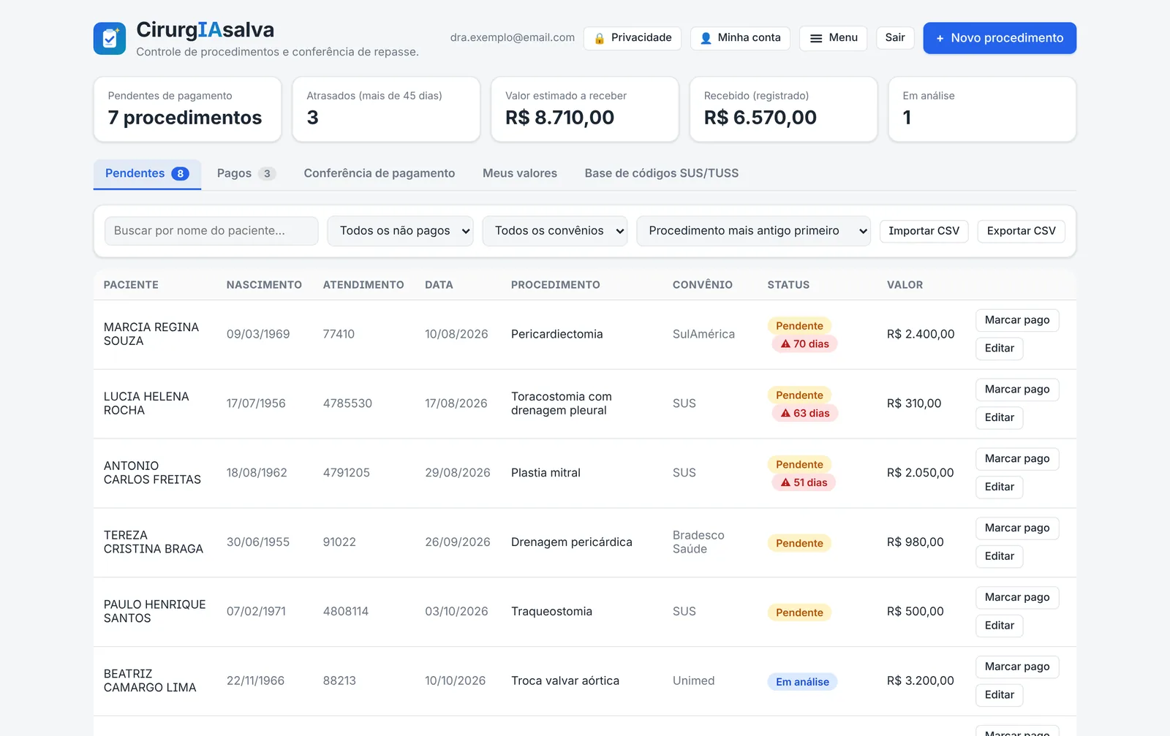The width and height of the screenshot is (1170, 736).
Task: Focus the patient name search field
Action: [211, 231]
